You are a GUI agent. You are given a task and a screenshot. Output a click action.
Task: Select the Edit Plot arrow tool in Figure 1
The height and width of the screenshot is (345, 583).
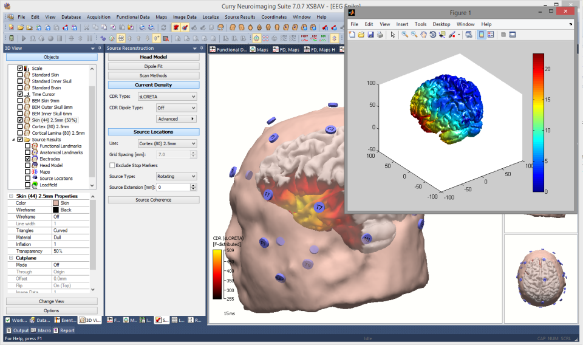point(393,35)
